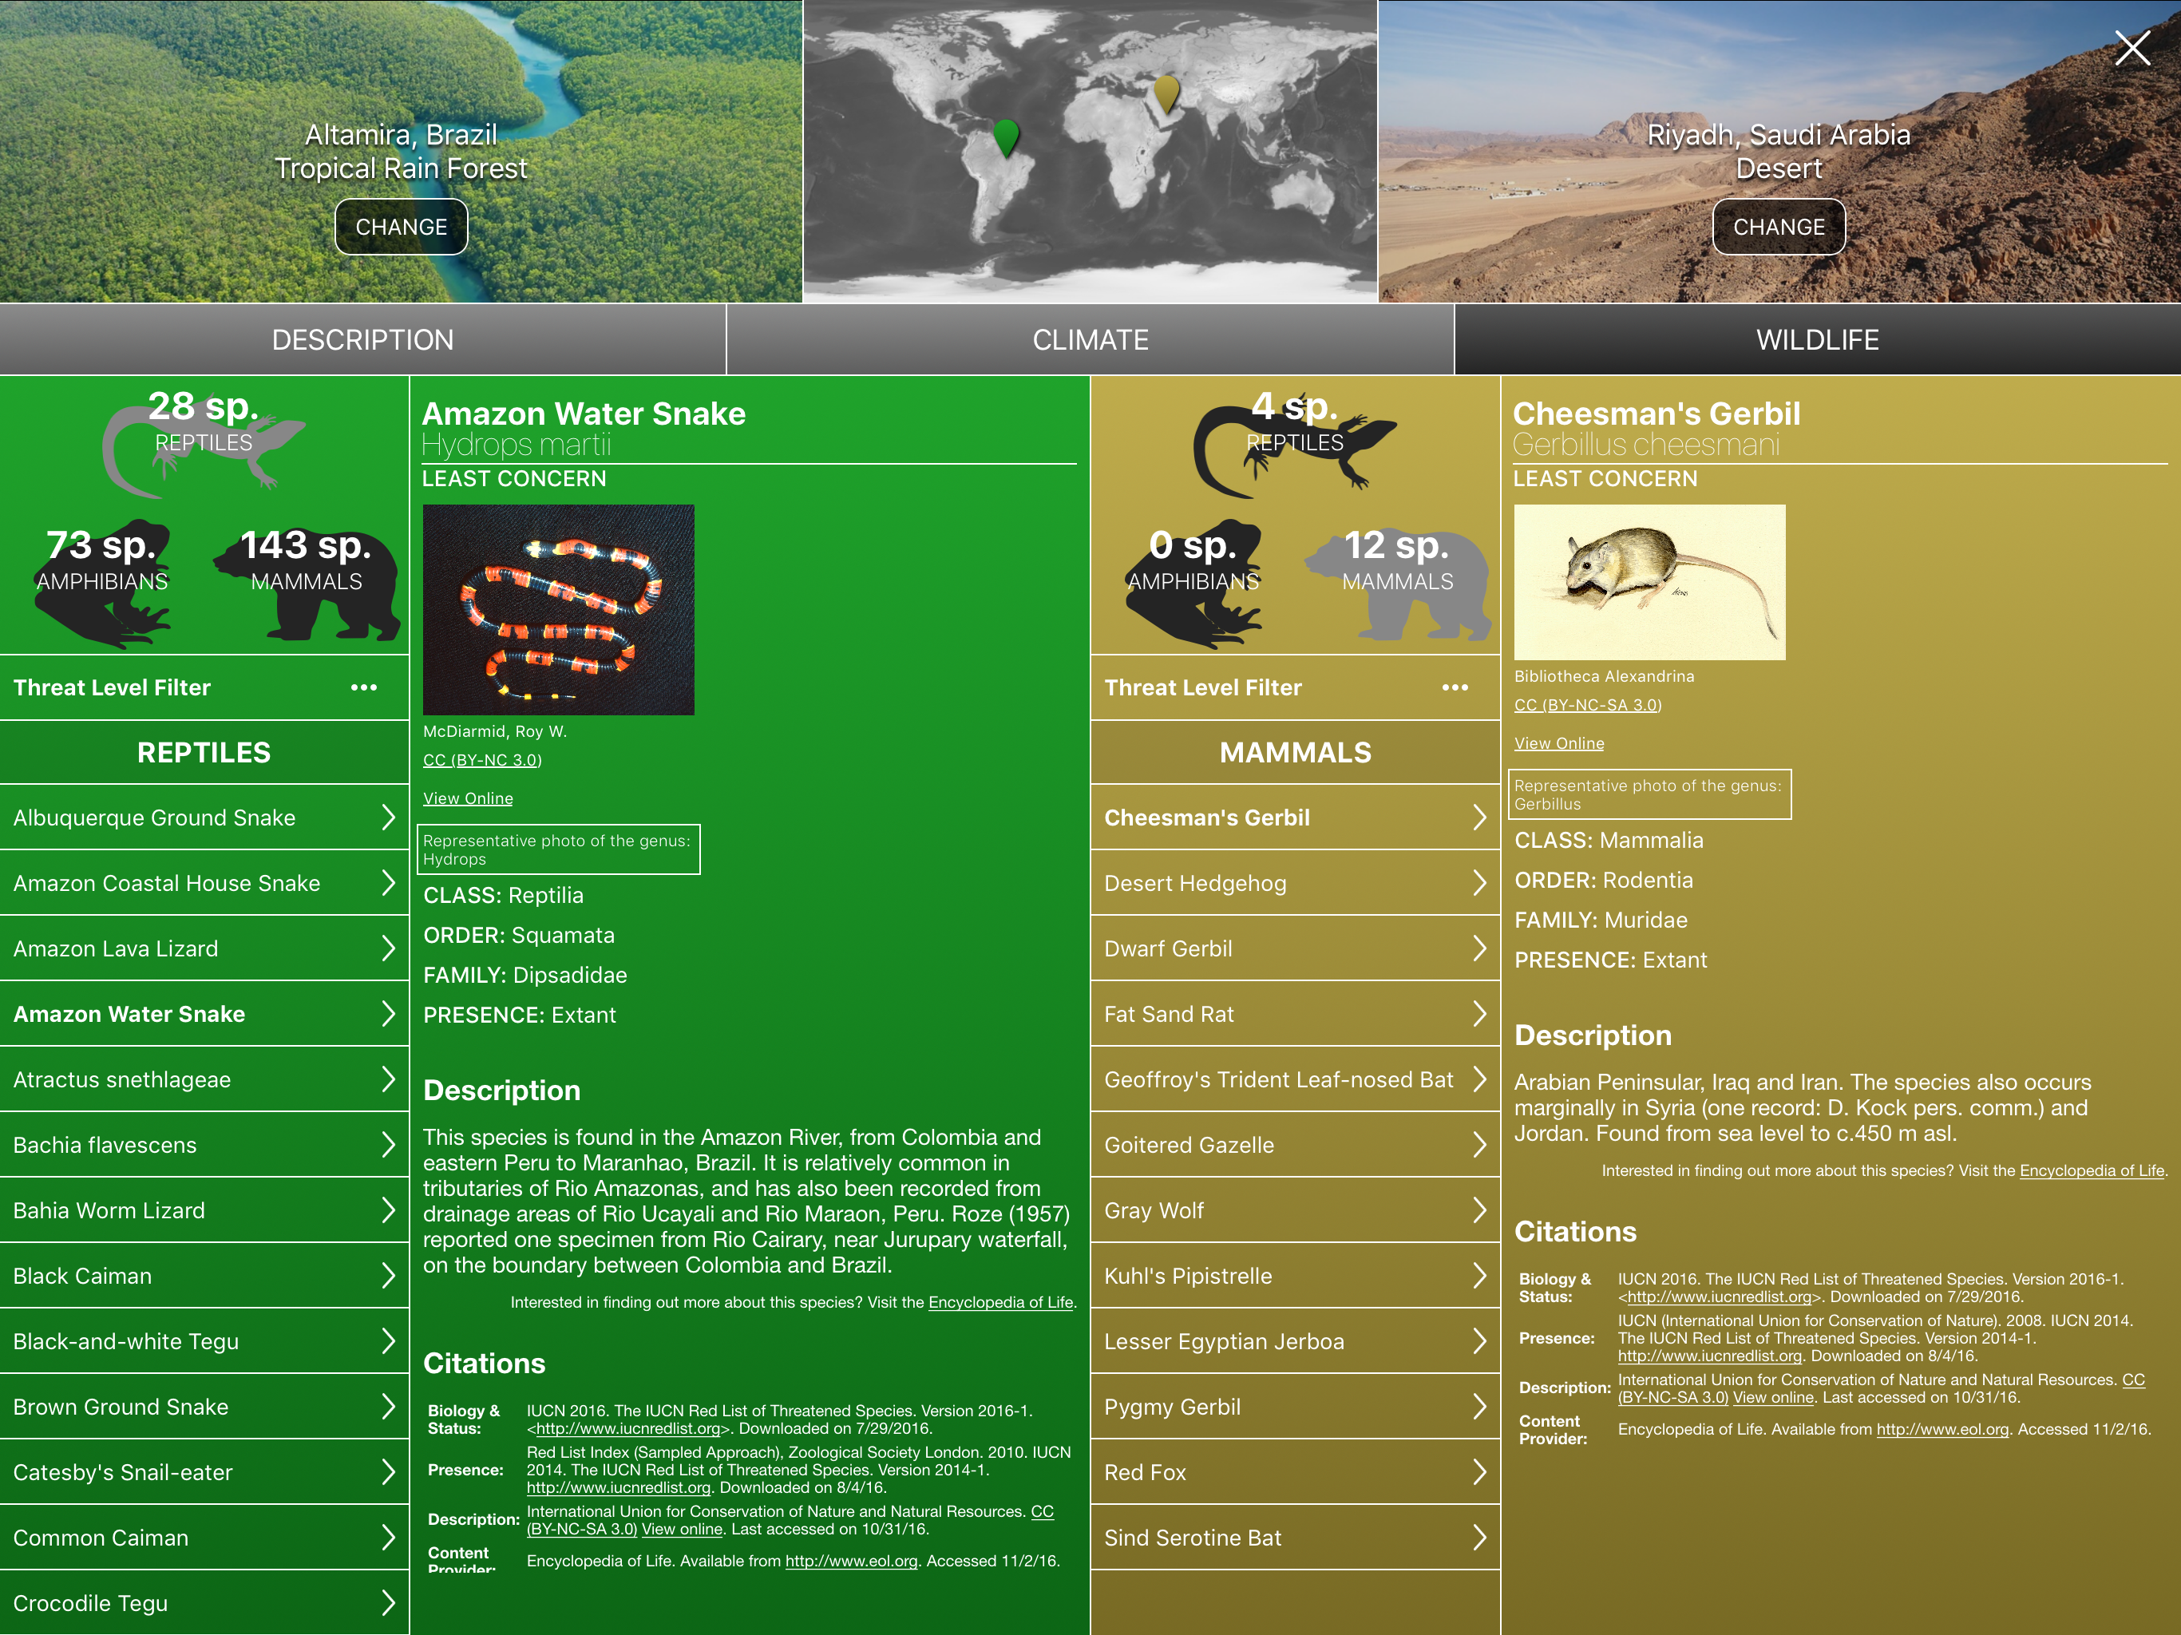The image size is (2181, 1635).
Task: Open Saudi Arabia Threat Level Filter dots
Action: tap(1455, 687)
